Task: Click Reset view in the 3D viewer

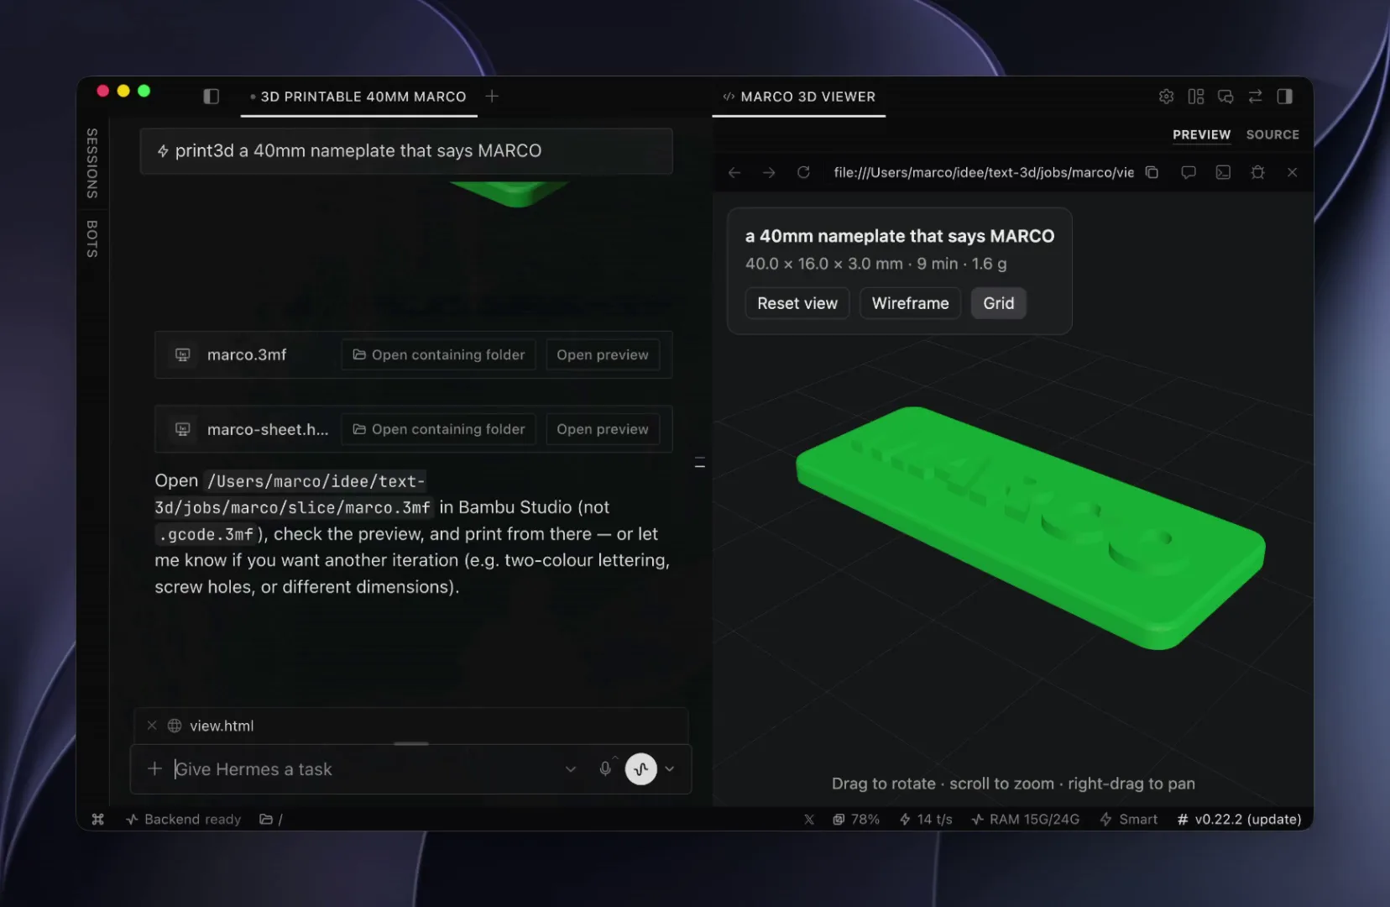Action: (x=797, y=303)
